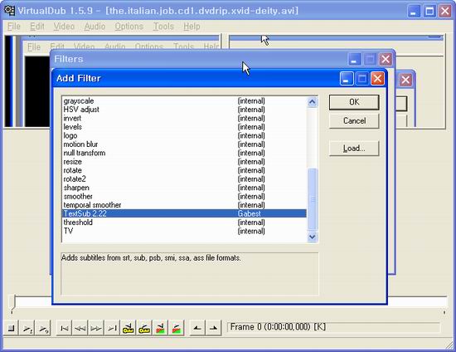Select the TextSub 2.22 filter
Viewport: 456px width, 352px height.
coord(184,213)
